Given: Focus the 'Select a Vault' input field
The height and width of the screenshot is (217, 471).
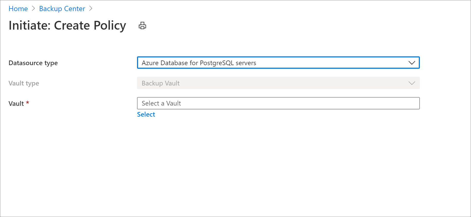Looking at the screenshot, I should (x=278, y=103).
